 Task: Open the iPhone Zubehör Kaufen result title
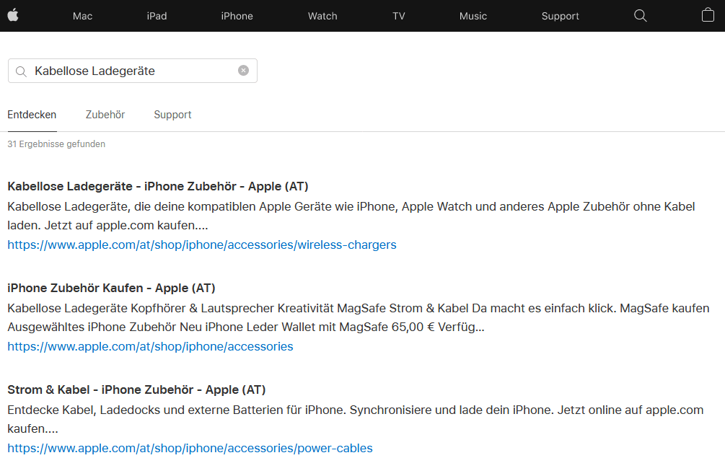click(x=111, y=288)
